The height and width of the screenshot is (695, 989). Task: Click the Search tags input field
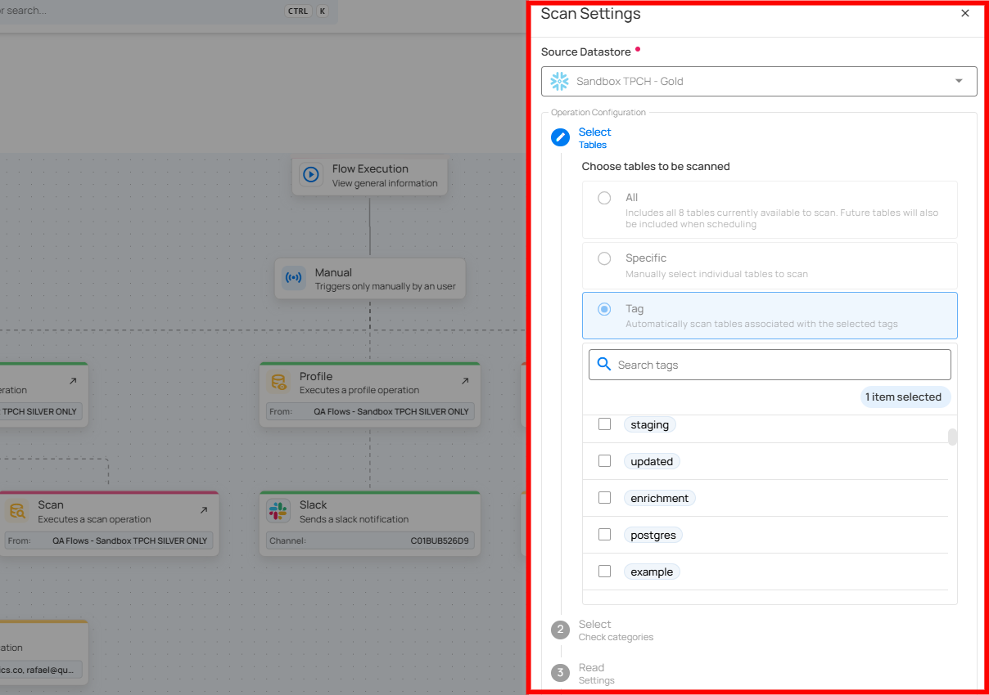[778, 365]
